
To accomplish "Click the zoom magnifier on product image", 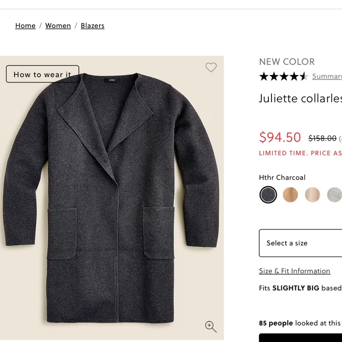I will point(211,327).
